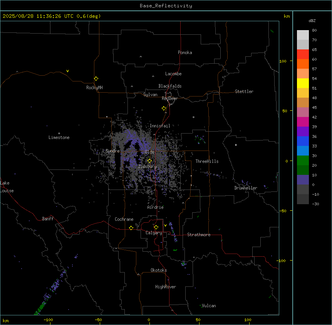Click the RedDeer city label
332x325 pixels.
[x=169, y=98]
